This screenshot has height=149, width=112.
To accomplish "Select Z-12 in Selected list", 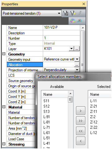I will pos(94,122).
